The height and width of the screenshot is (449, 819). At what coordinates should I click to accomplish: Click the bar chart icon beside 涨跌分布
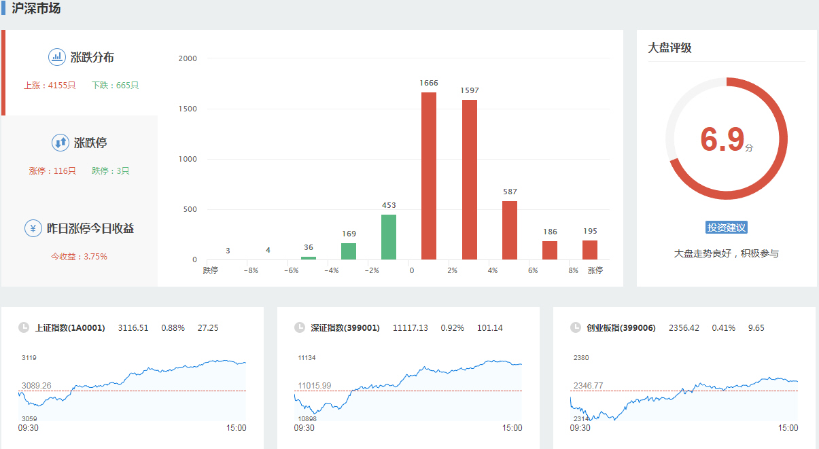point(56,57)
